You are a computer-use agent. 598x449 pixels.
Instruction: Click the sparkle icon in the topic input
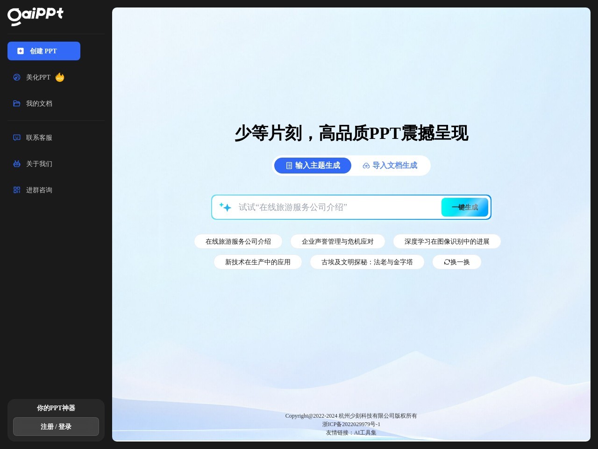[225, 207]
